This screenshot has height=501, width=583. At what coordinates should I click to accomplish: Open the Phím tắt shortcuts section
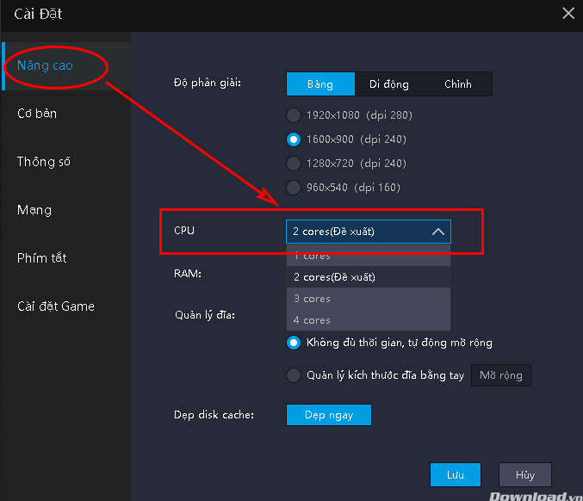click(41, 258)
